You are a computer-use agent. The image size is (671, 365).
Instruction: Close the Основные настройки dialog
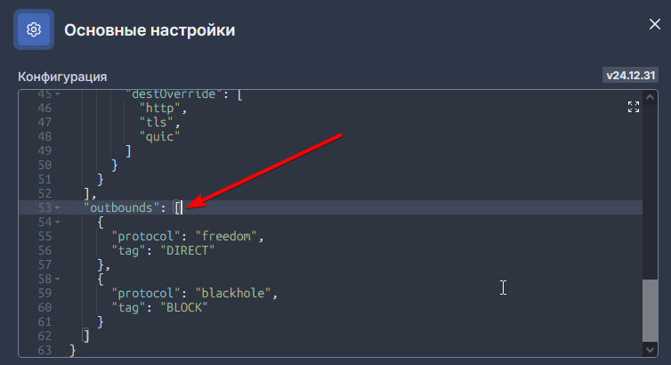pos(654,25)
